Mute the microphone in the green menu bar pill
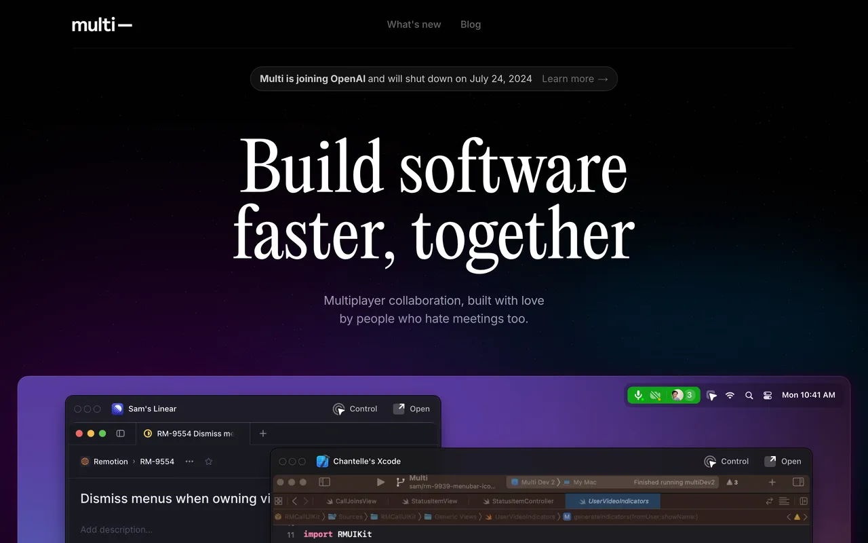Screen dimensions: 868x543 point(639,395)
